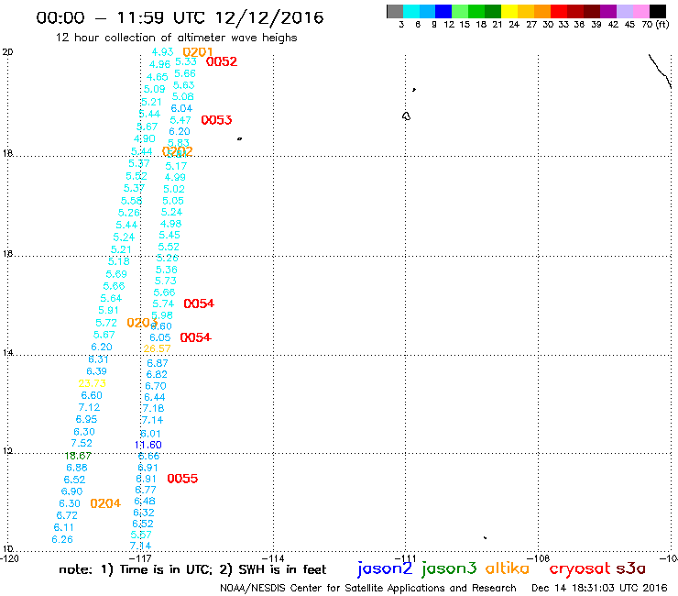Select the wave height value 5.47
Image resolution: width=678 pixels, height=596 pixels.
pyautogui.click(x=180, y=120)
